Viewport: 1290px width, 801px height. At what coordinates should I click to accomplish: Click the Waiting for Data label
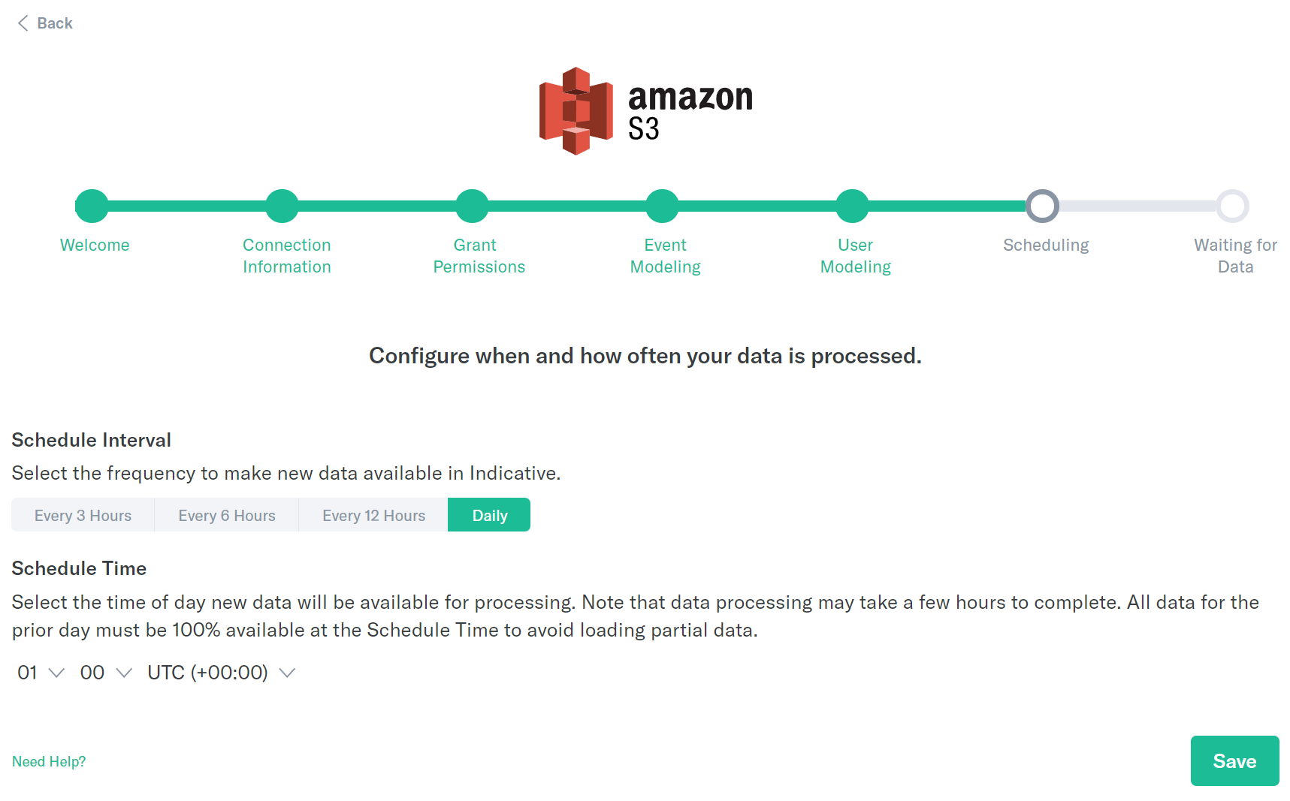click(1234, 255)
